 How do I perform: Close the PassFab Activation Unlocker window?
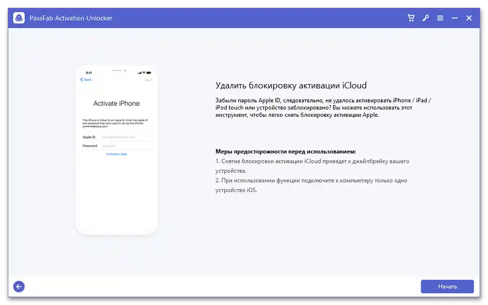point(469,18)
